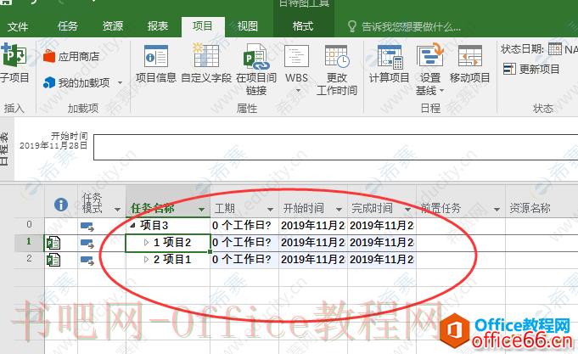Click the task mode icon in row 0

pyautogui.click(x=87, y=226)
